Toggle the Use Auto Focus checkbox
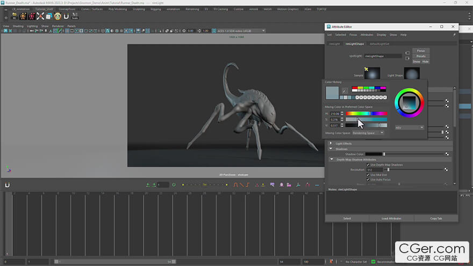The height and width of the screenshot is (266, 473). point(368,179)
